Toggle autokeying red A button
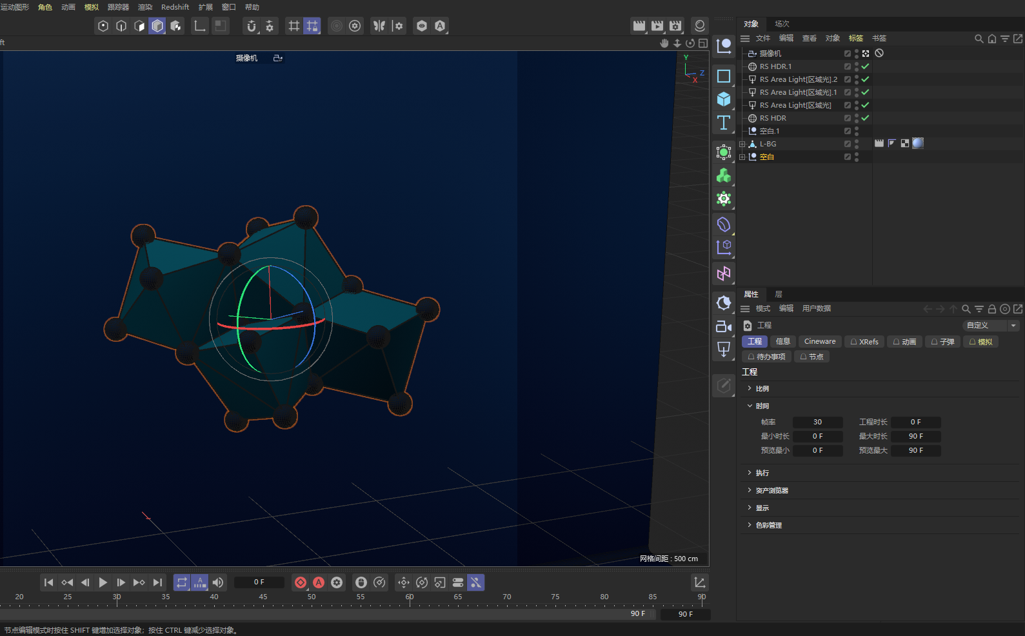 point(319,582)
